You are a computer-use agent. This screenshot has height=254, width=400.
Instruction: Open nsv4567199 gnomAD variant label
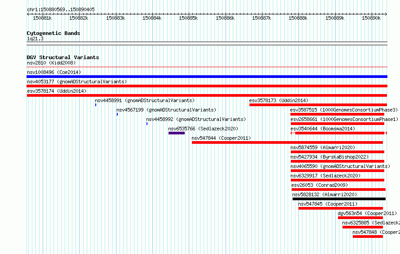click(166, 110)
